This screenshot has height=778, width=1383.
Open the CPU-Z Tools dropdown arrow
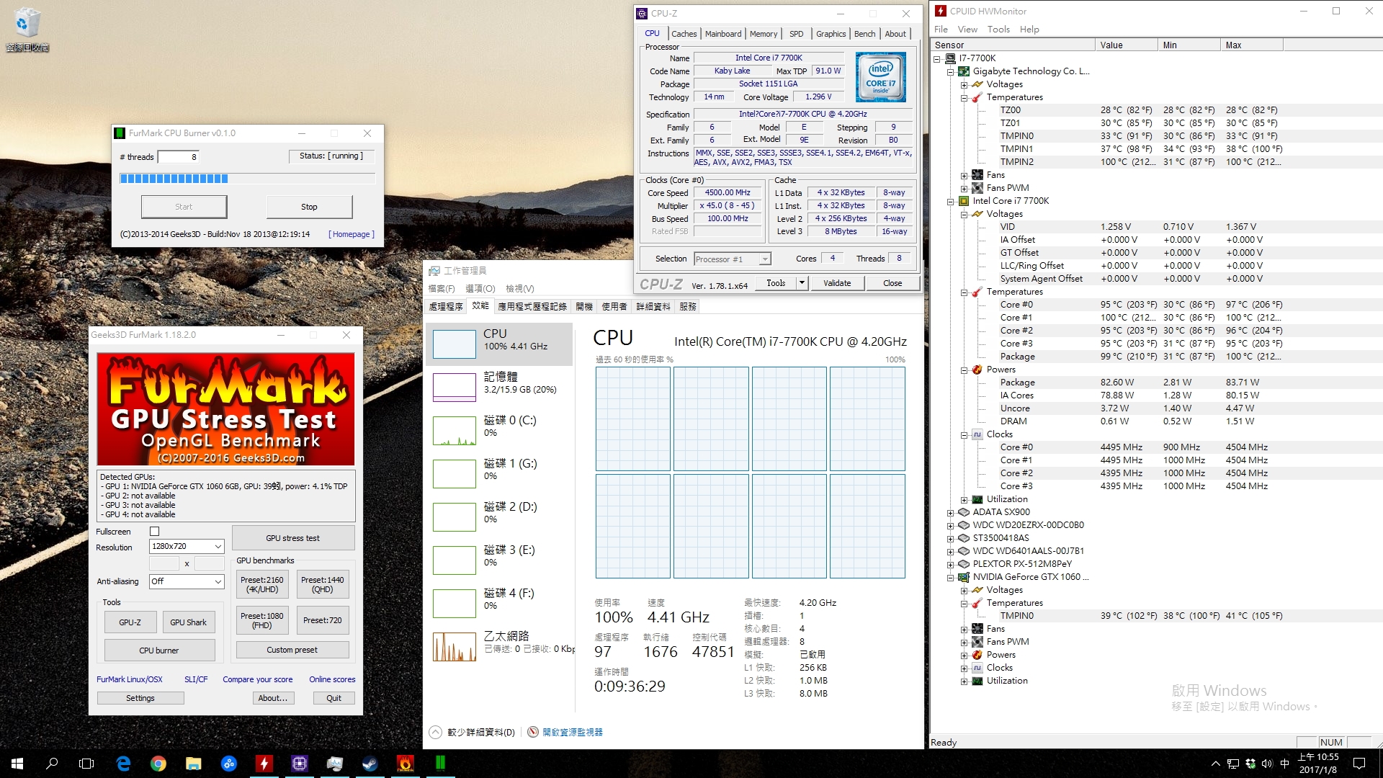pos(802,283)
